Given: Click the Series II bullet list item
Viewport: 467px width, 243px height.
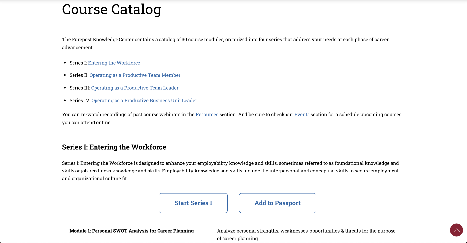Looking at the screenshot, I should [124, 75].
